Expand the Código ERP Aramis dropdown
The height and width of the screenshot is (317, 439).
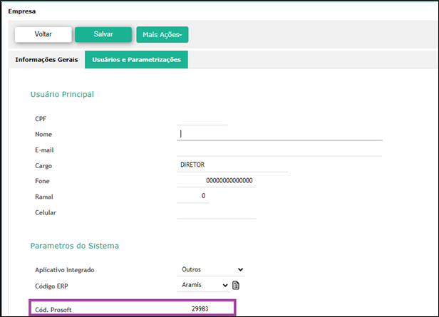point(203,286)
